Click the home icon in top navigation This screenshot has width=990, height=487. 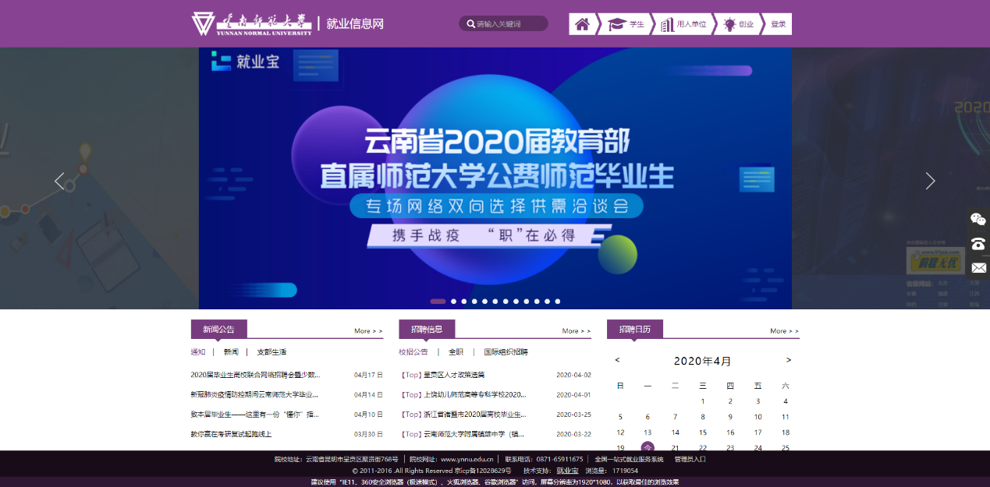coord(582,24)
